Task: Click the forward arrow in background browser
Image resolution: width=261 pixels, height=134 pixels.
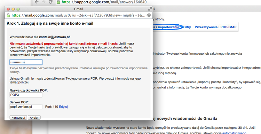Action: 43,2
